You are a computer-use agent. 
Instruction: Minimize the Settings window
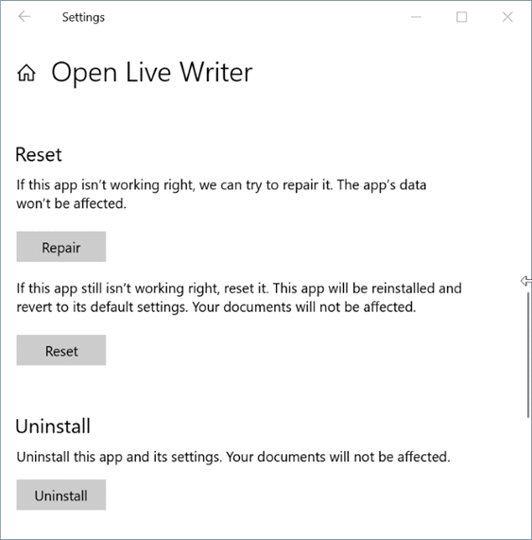point(416,16)
